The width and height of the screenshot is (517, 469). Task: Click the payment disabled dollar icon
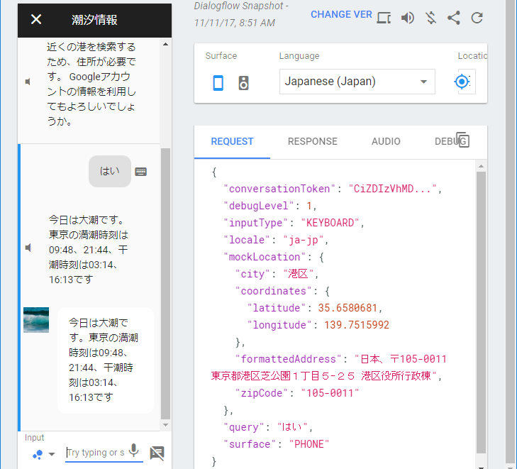pos(430,18)
